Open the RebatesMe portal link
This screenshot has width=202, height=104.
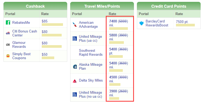tap(21, 22)
